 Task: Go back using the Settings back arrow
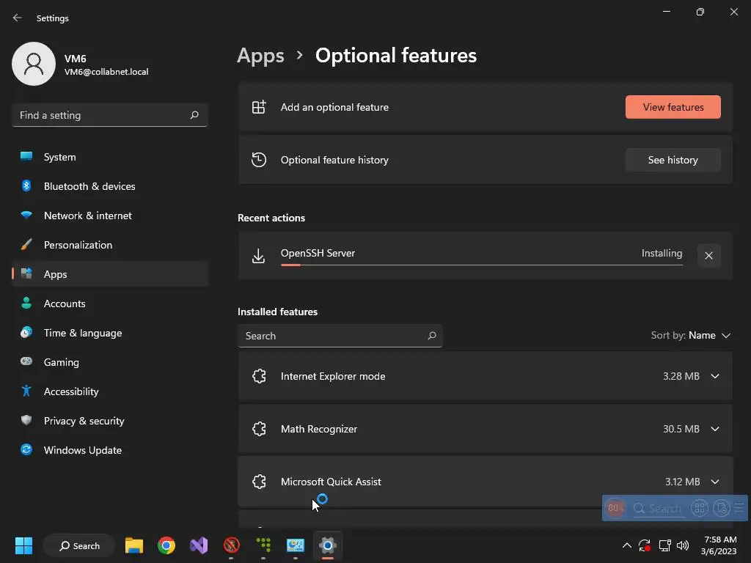[x=18, y=18]
